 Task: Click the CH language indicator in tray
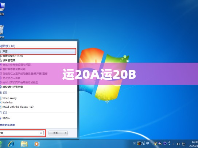134,143
